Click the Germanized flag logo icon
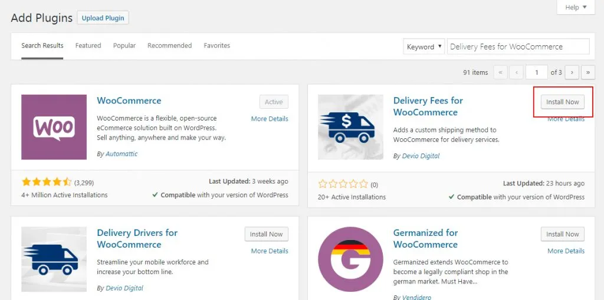This screenshot has width=604, height=300. (350, 259)
